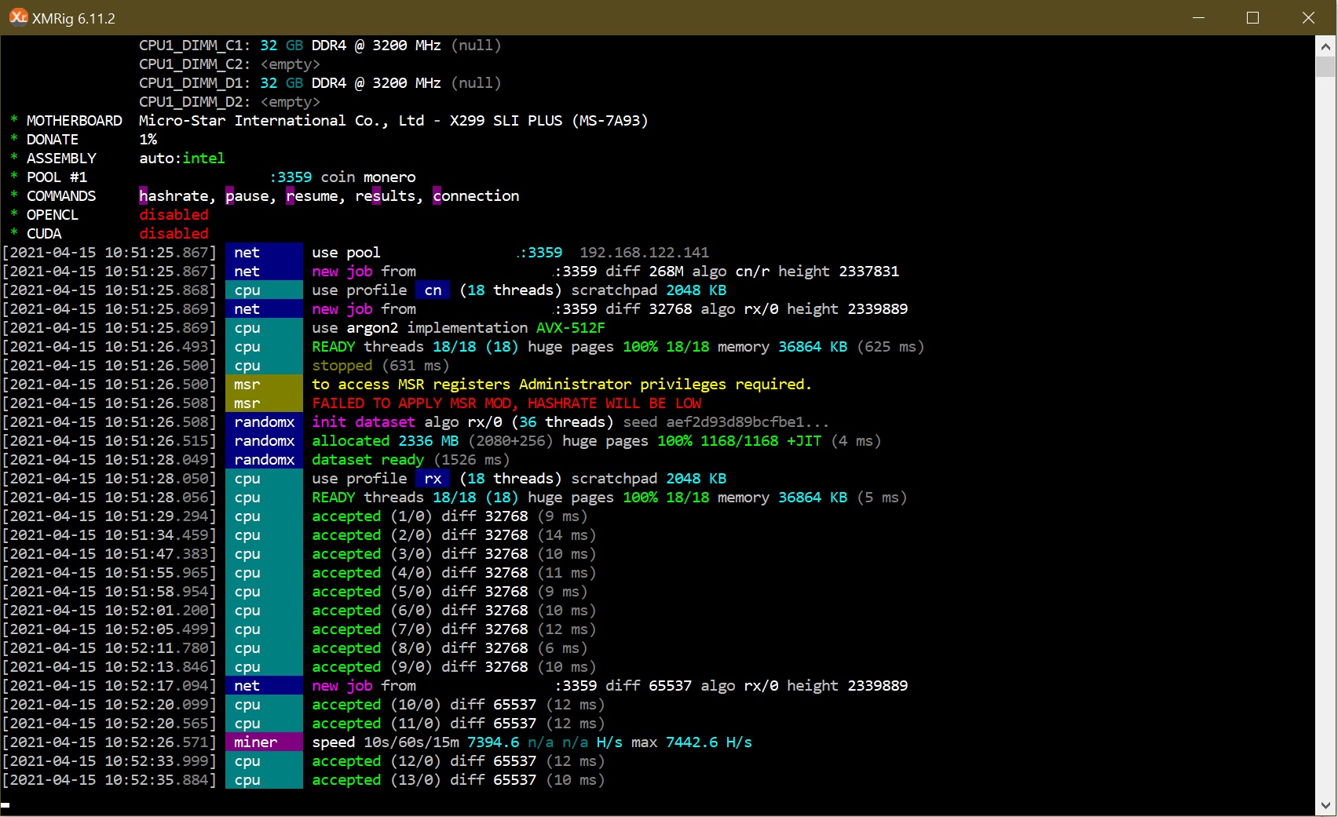The height and width of the screenshot is (817, 1338).
Task: Minimize the XMRig console window
Action: [1198, 17]
